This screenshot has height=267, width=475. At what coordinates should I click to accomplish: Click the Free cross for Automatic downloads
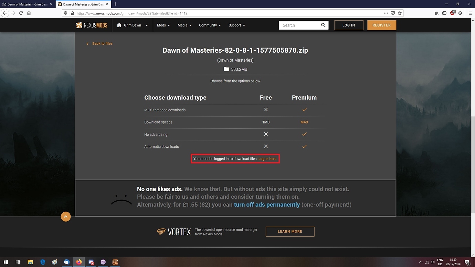pyautogui.click(x=266, y=146)
